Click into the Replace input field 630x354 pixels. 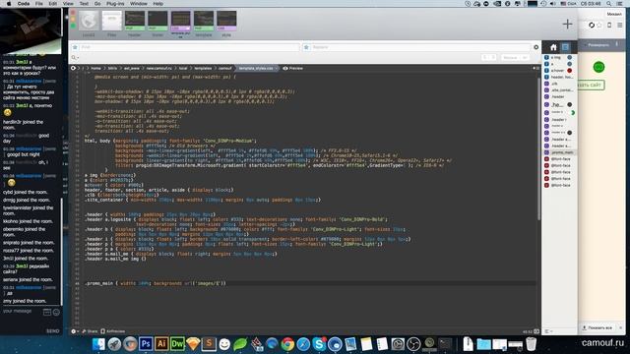tap(420, 47)
